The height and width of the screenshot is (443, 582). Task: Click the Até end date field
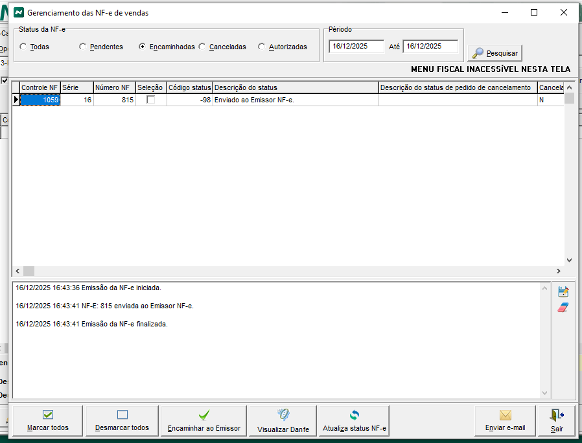tap(430, 47)
